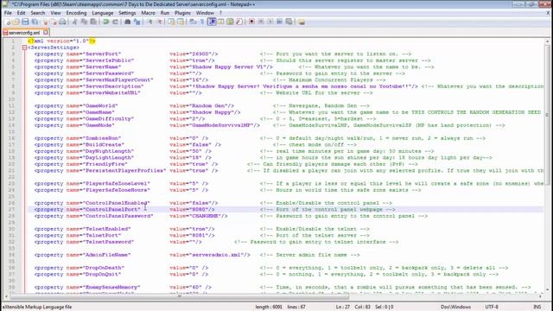
Task: Open the Plugins menu
Action: [x=182, y=13]
